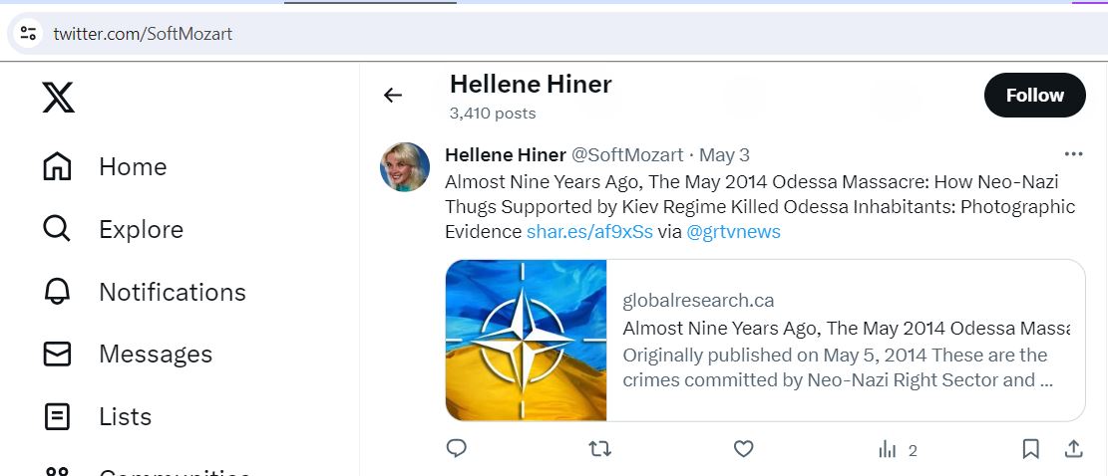The height and width of the screenshot is (476, 1108).
Task: Open the Lists icon in sidebar
Action: click(x=57, y=416)
